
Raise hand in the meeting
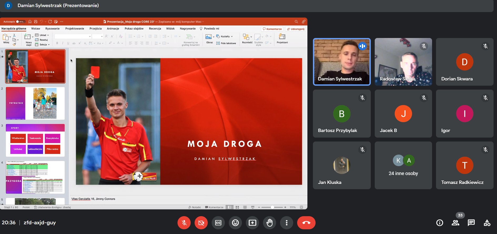[270, 223]
